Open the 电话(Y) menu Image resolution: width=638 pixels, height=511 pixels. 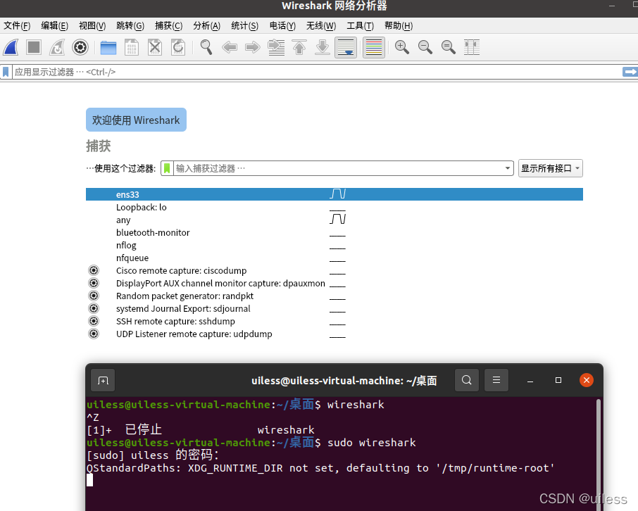(282, 26)
